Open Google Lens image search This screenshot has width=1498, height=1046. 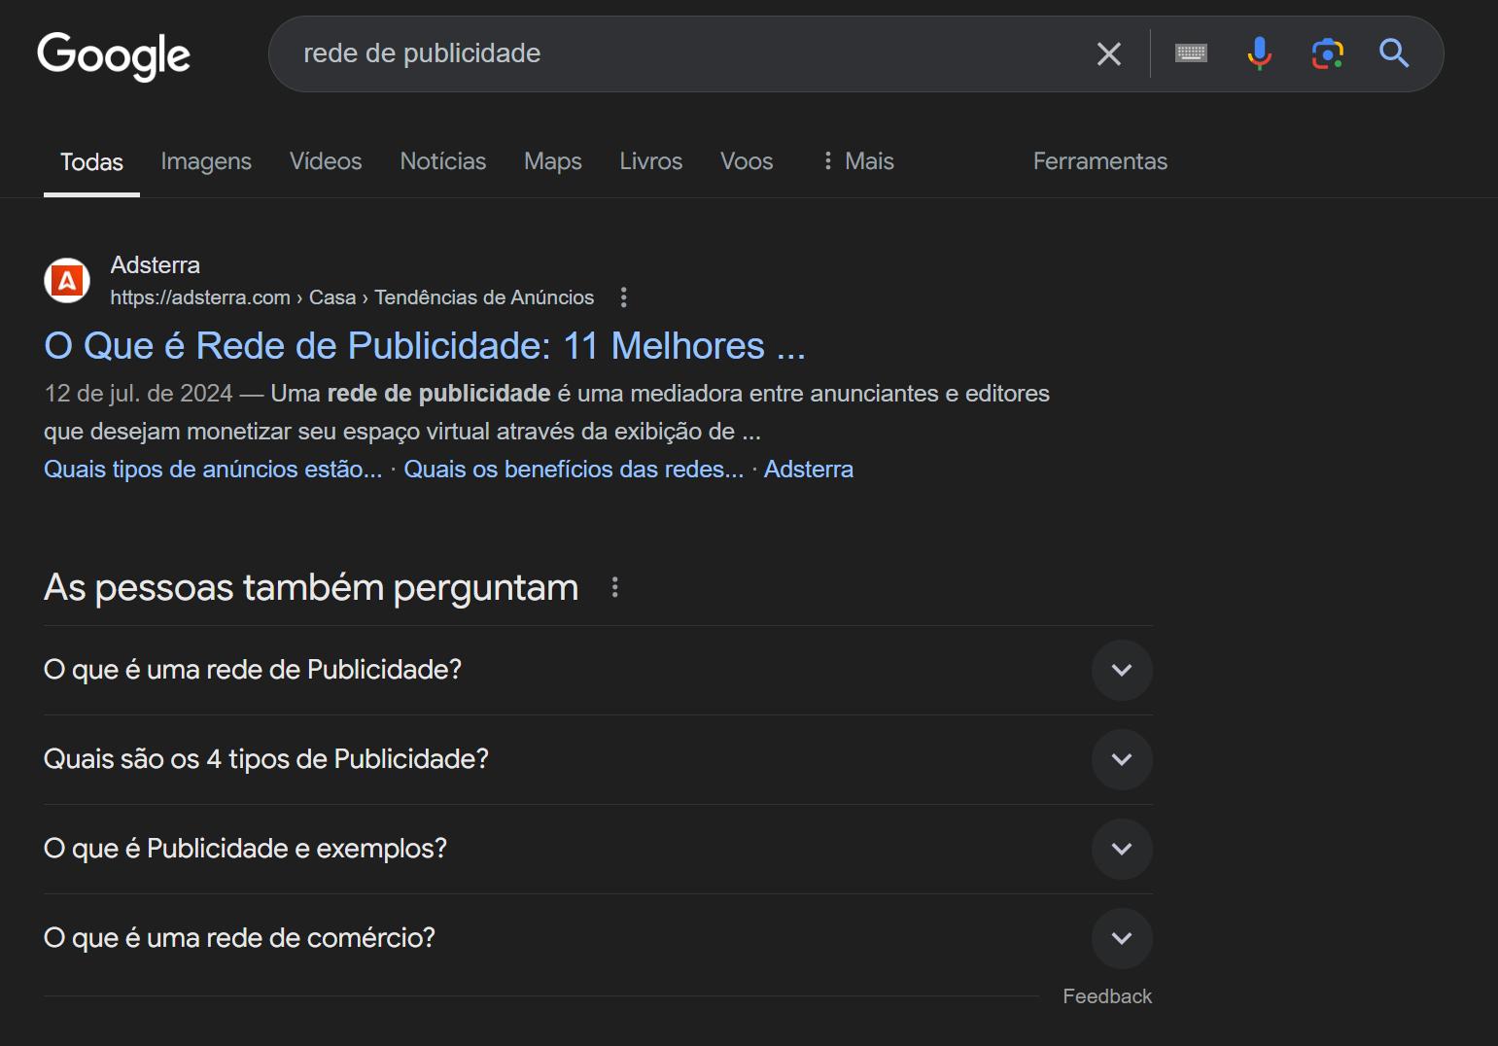click(x=1328, y=53)
